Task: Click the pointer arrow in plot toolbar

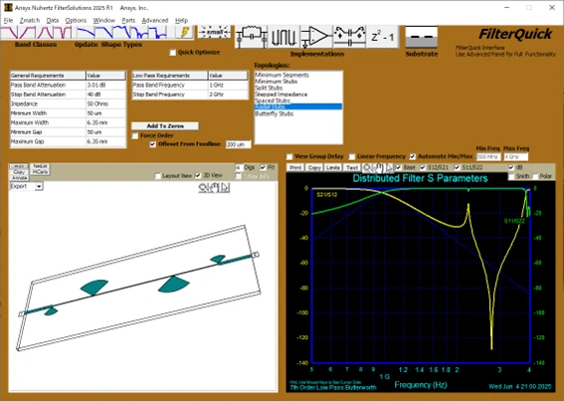Action: pos(389,167)
